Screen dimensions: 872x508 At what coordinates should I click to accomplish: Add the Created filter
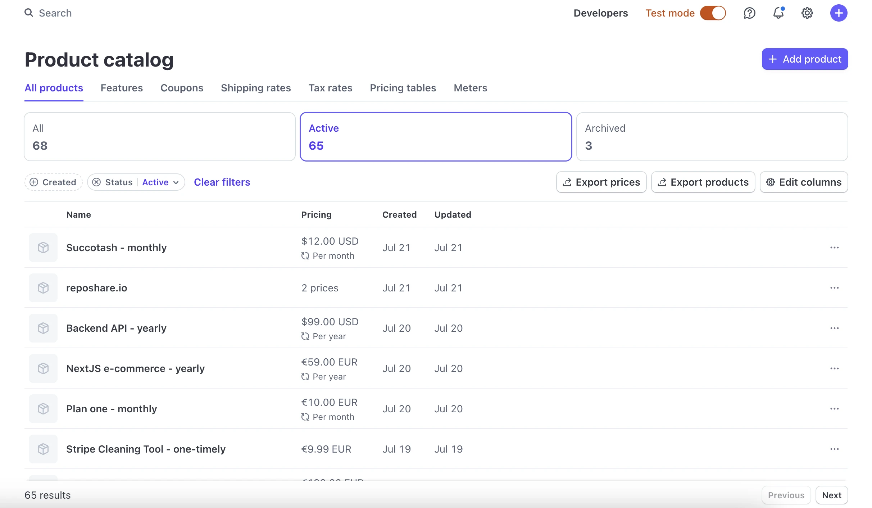click(54, 182)
